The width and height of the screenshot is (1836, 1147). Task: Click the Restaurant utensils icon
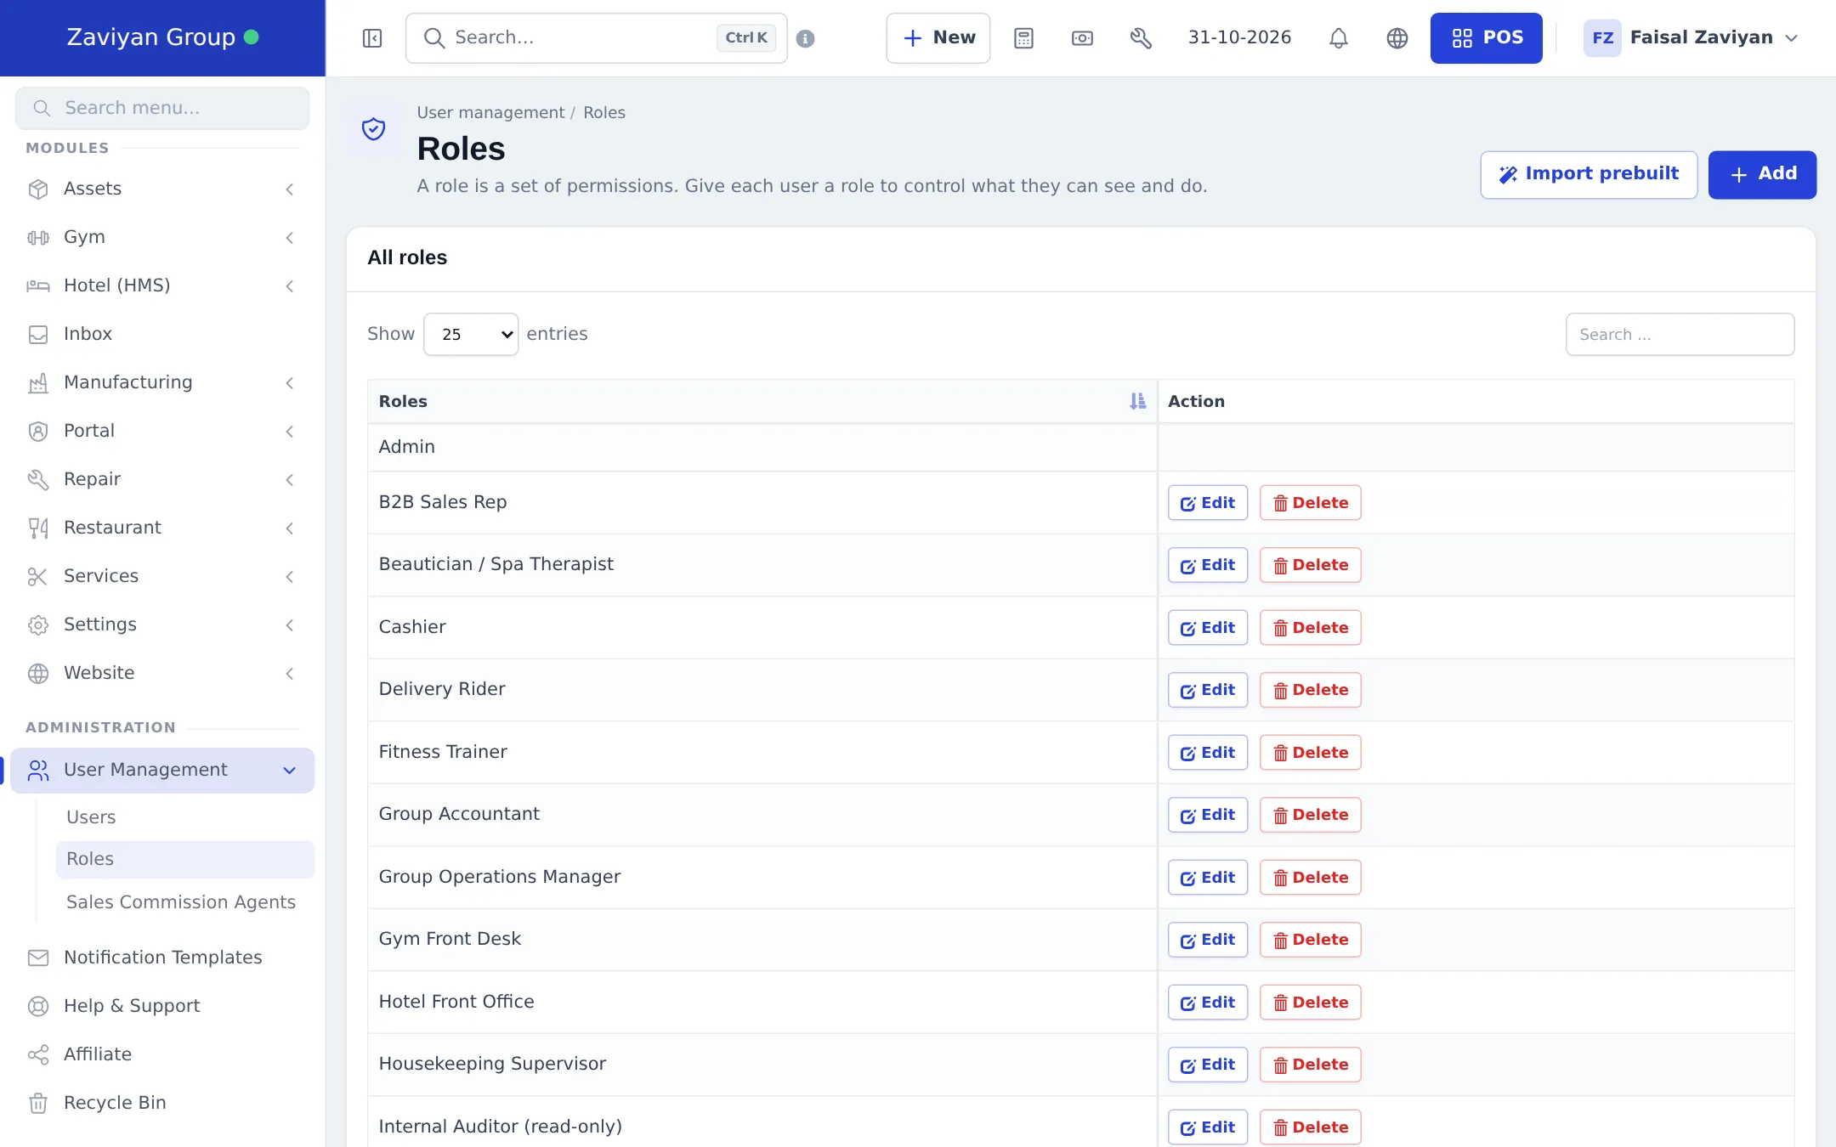38,528
